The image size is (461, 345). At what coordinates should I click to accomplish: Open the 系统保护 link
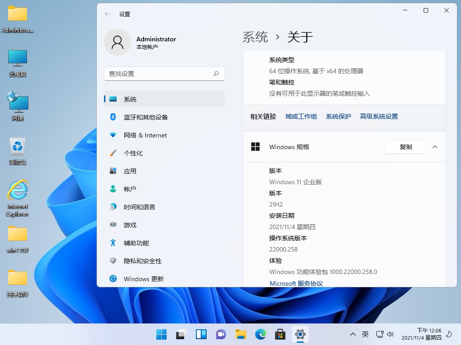[339, 116]
